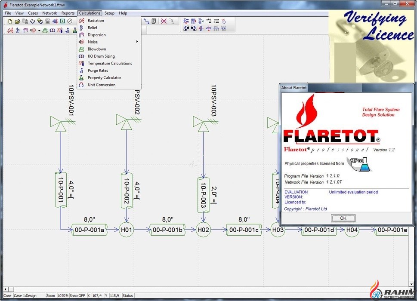This screenshot has width=417, height=301.
Task: Click Zoom 1070% value in status bar
Action: click(63, 296)
